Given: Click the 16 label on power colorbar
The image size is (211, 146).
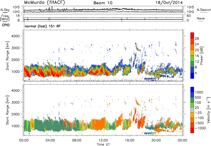Looking at the screenshot, I should pos(197,56).
